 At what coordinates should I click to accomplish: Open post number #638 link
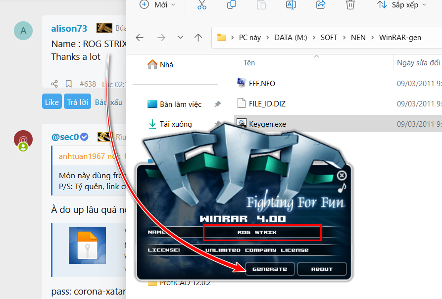(x=88, y=84)
